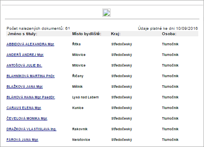Open BLÁHOVÁ HANA Mgr. PaedDr. link
Screen dimensions: 204x147
point(31,97)
